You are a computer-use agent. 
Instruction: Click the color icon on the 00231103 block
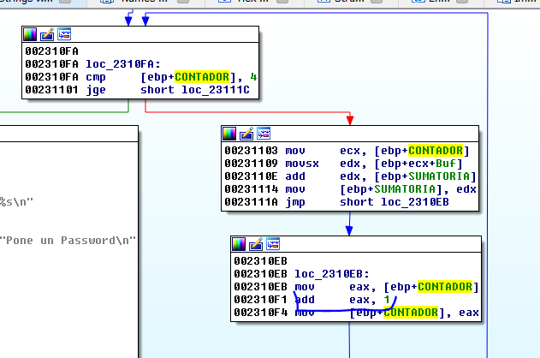(229, 134)
